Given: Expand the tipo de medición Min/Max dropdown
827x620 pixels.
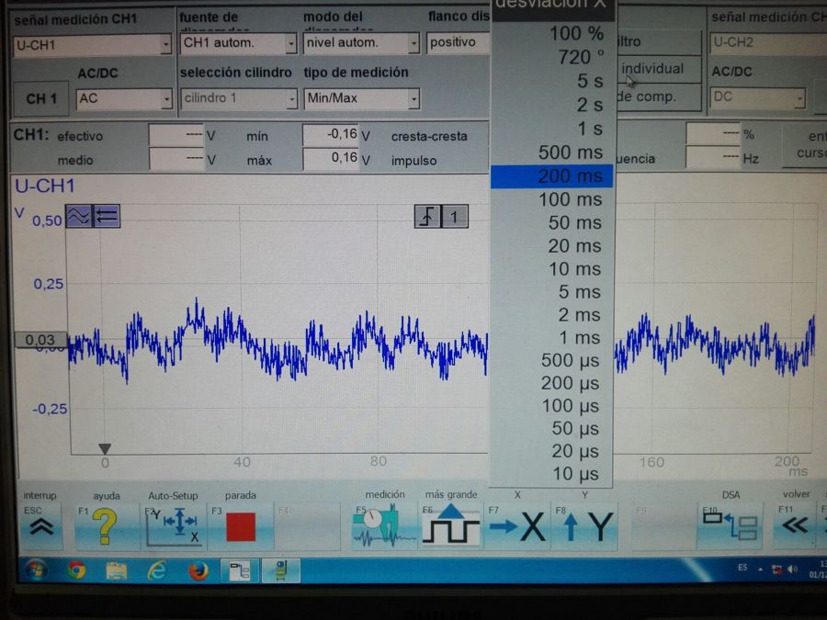Looking at the screenshot, I should point(413,98).
